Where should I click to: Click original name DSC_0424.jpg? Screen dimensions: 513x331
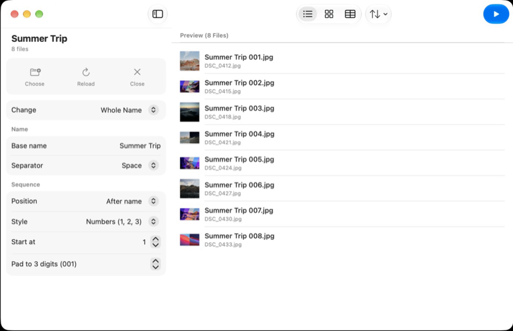(223, 168)
